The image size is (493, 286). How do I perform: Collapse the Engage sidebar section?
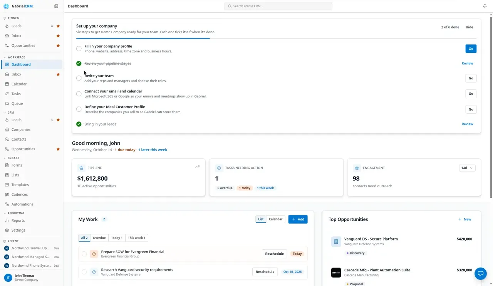(12, 158)
